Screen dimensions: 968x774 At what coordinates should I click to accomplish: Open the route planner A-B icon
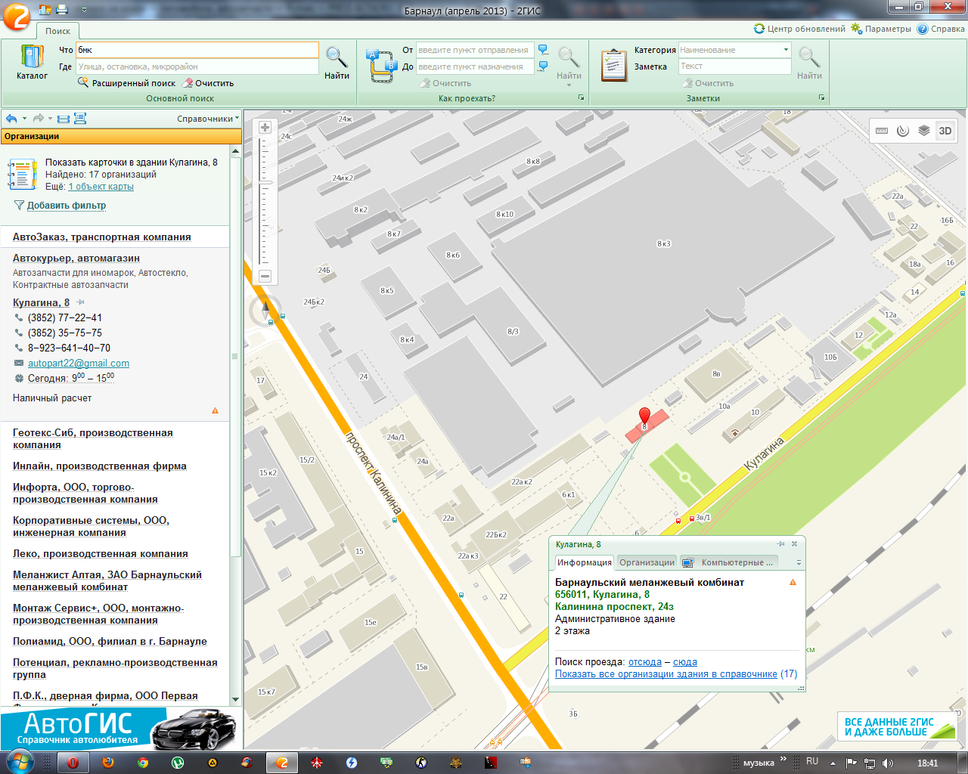tap(380, 66)
